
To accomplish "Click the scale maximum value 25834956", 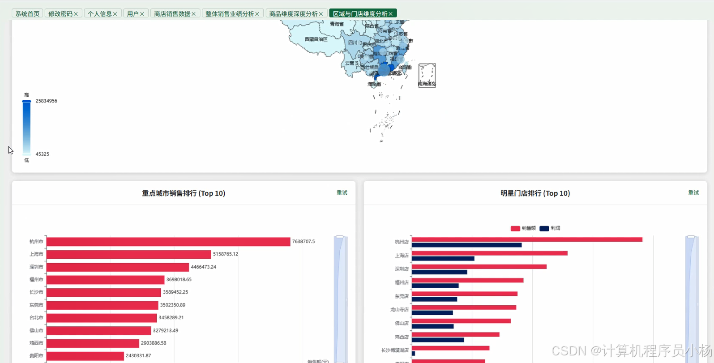I will click(x=46, y=101).
